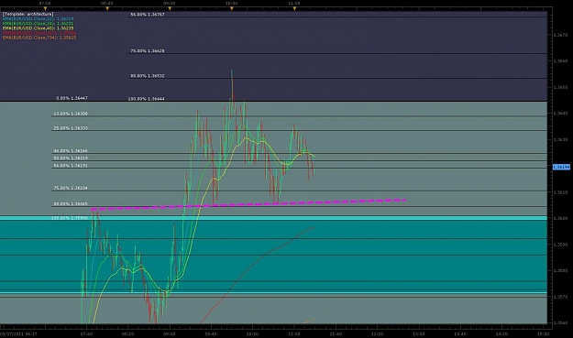This screenshot has width=573, height=338.
Task: Click the 11:00 marker triangle on top ruler
Action: [x=294, y=8]
